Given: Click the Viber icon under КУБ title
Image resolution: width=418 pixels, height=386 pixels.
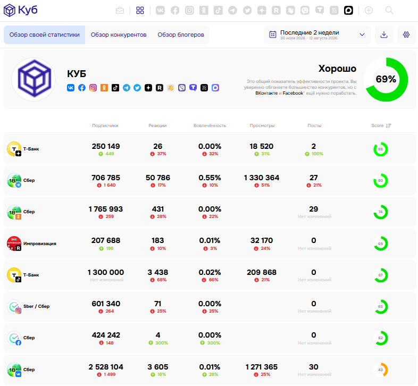Looking at the screenshot, I should [182, 88].
